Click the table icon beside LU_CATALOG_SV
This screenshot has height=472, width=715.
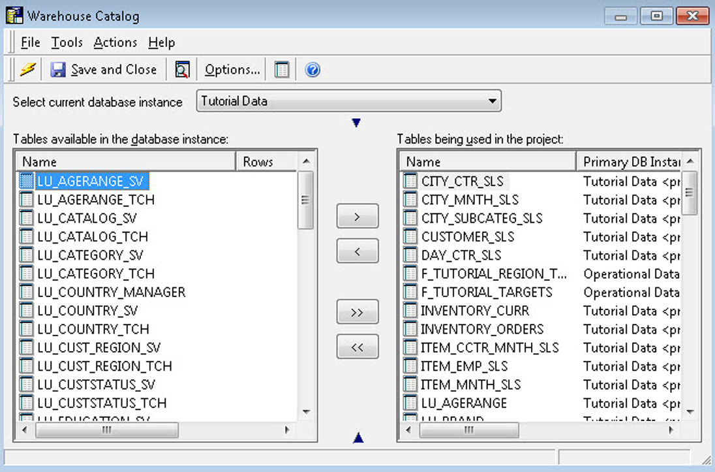[27, 218]
